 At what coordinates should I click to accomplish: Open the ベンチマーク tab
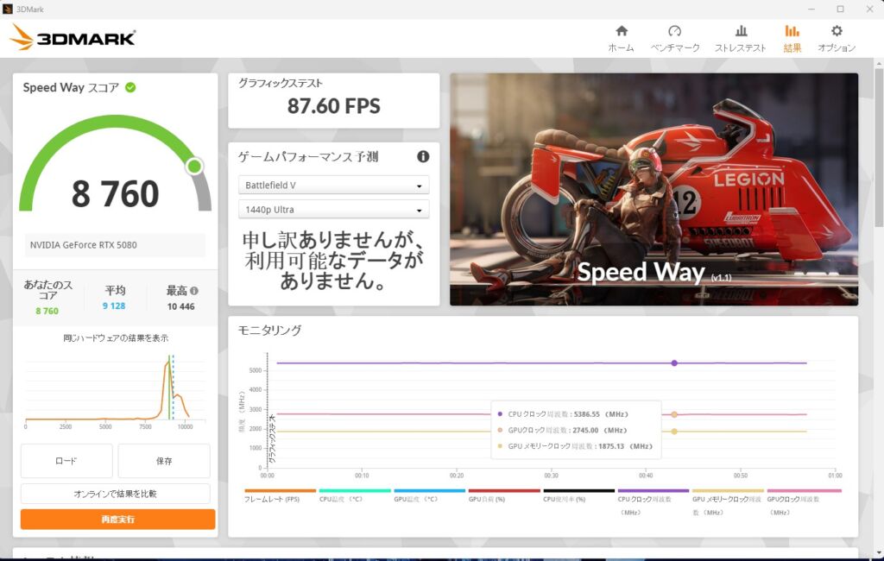[x=675, y=38]
